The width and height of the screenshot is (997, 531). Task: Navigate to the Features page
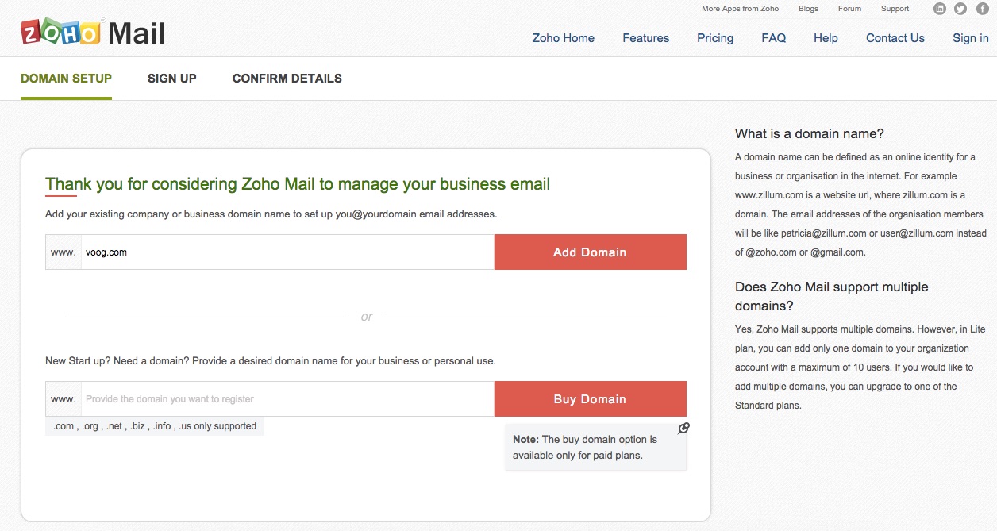point(645,38)
